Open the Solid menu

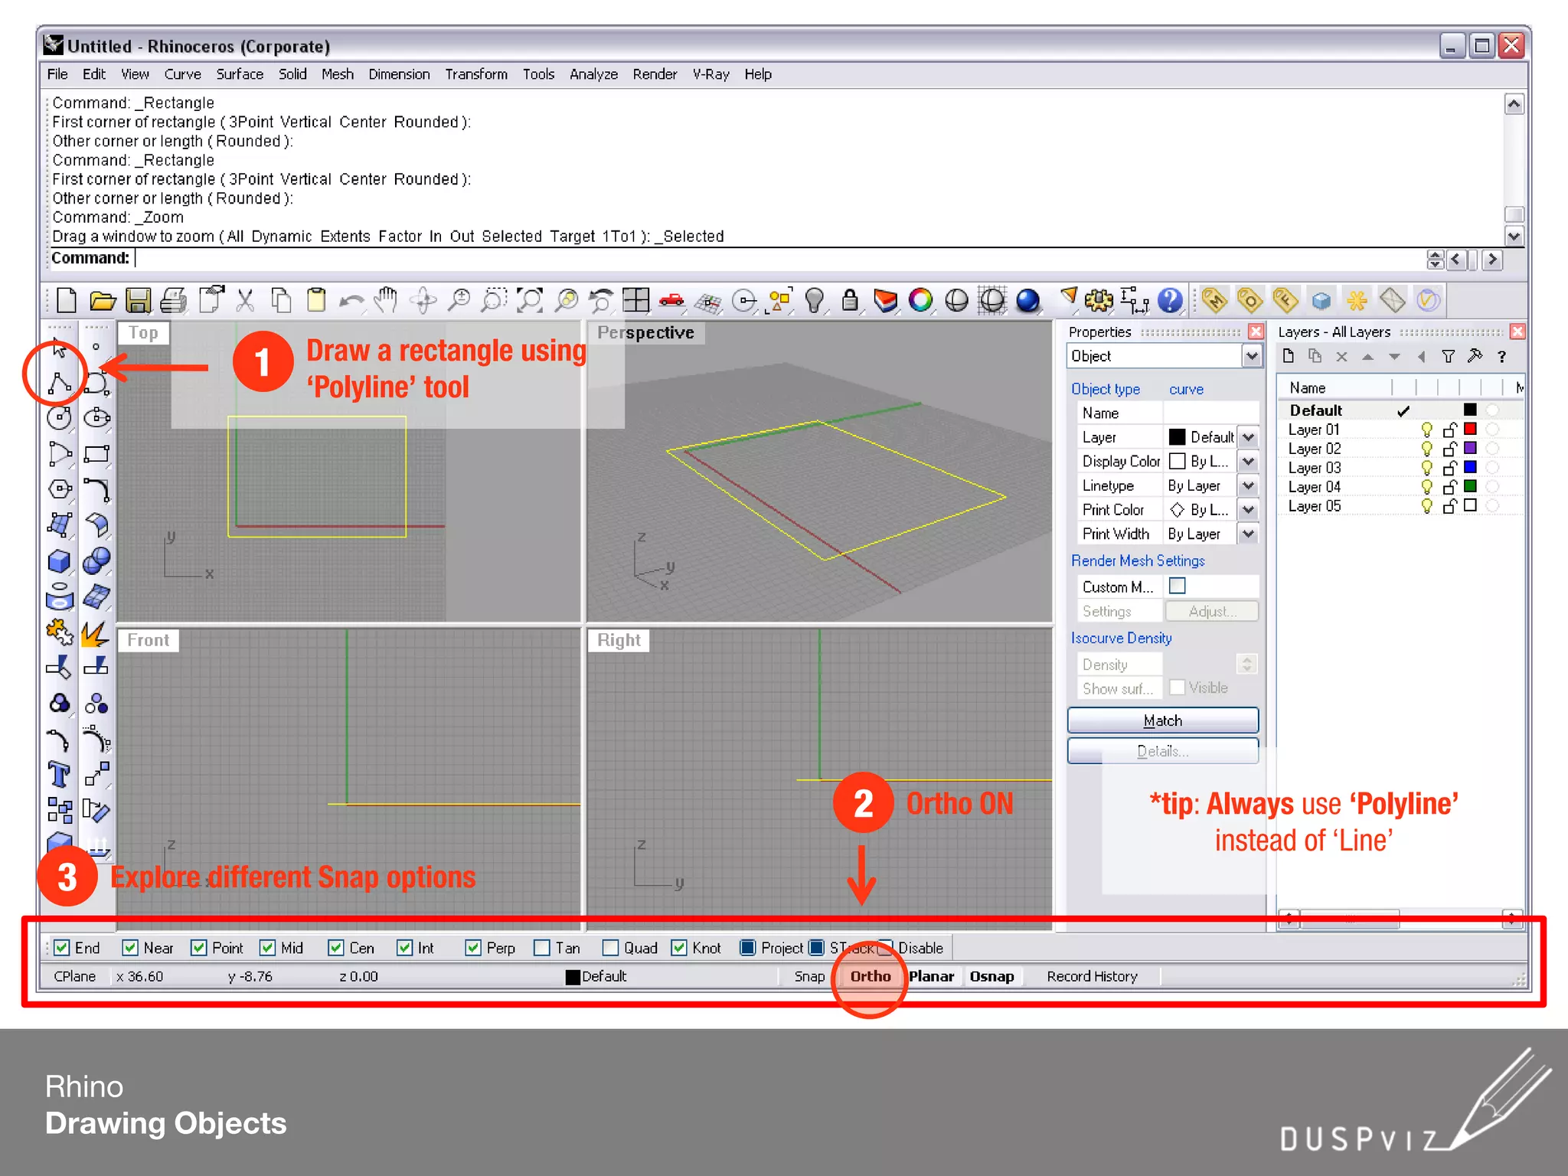(x=292, y=74)
